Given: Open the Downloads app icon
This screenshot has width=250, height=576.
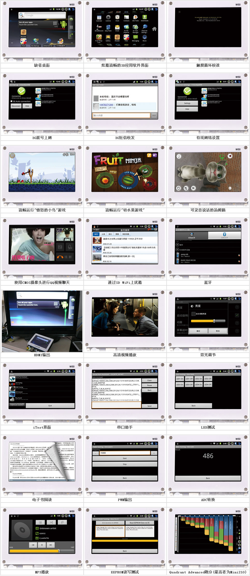Looking at the screenshot, I should 145,18.
